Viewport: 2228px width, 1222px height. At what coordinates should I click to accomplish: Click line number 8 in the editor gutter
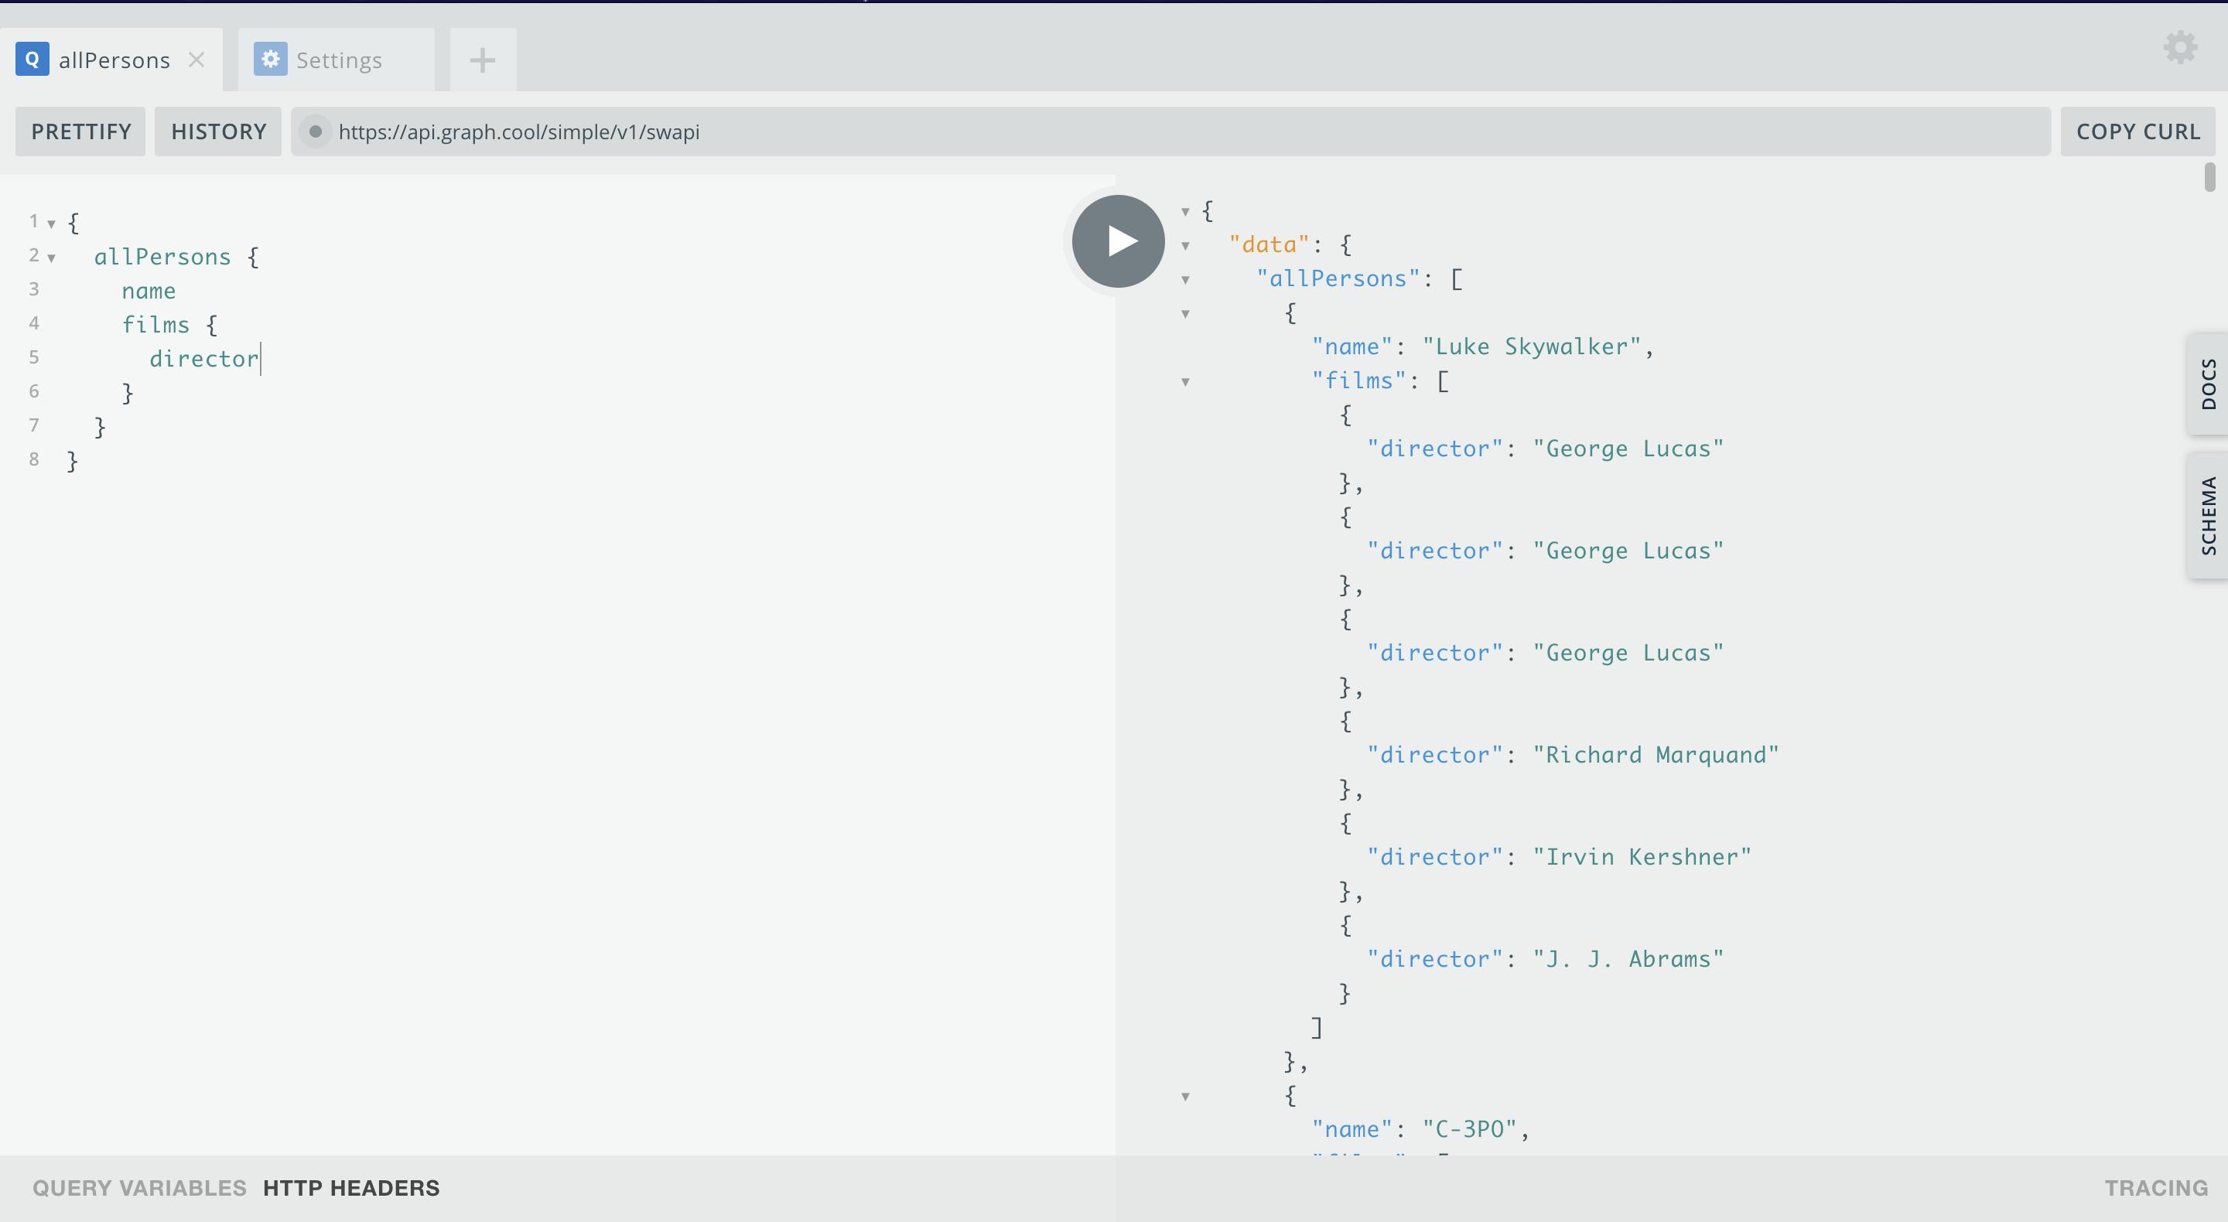[34, 459]
